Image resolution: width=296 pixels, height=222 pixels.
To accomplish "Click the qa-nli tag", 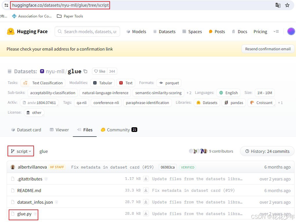I will click(82, 103).
